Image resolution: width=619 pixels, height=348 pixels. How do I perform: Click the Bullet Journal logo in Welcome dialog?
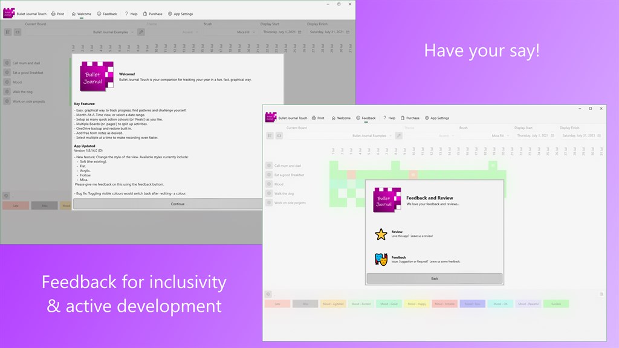point(97,76)
